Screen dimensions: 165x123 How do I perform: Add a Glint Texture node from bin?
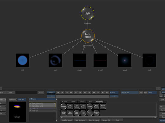70,106
